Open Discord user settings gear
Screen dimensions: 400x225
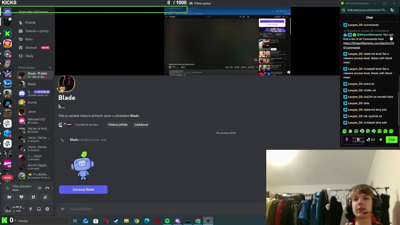pyautogui.click(x=47, y=209)
